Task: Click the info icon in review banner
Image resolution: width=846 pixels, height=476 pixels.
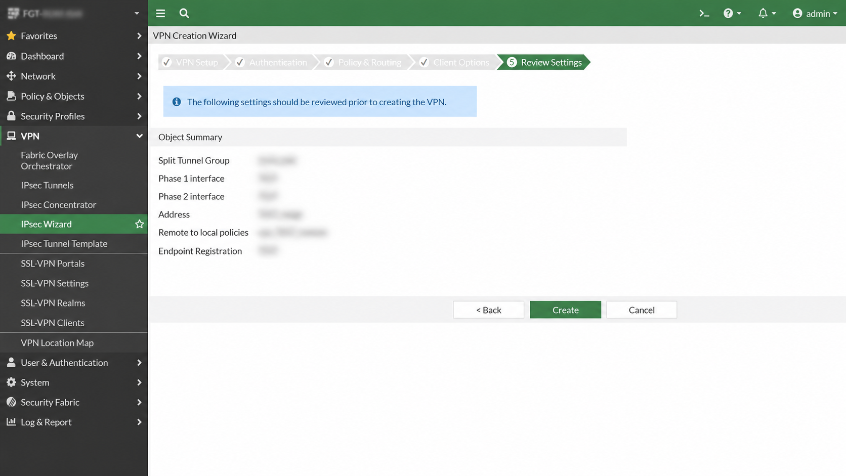Action: [x=177, y=102]
